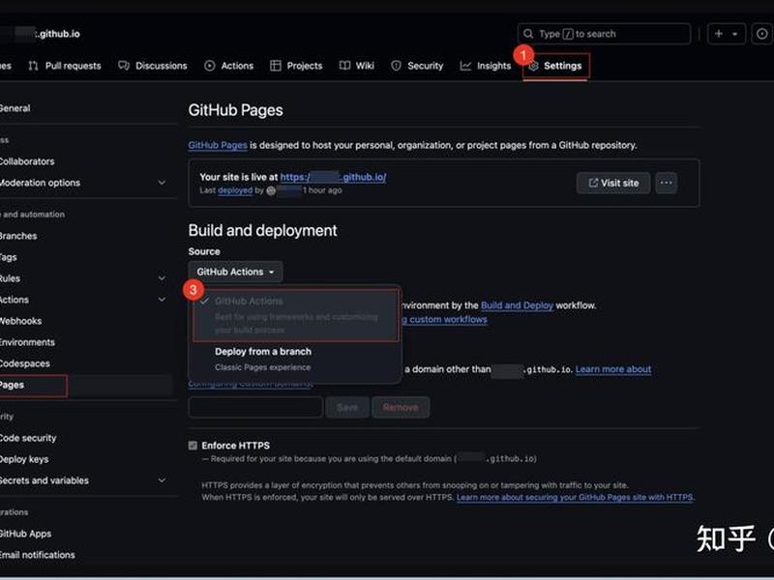The width and height of the screenshot is (774, 580).
Task: Click the Wiki book icon
Action: tap(345, 66)
